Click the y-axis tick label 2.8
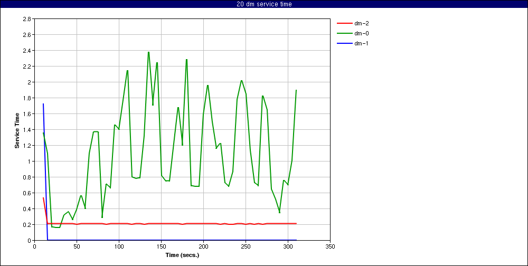 pos(27,19)
